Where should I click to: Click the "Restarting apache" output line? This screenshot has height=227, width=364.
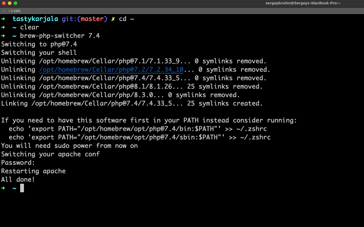tap(33, 171)
